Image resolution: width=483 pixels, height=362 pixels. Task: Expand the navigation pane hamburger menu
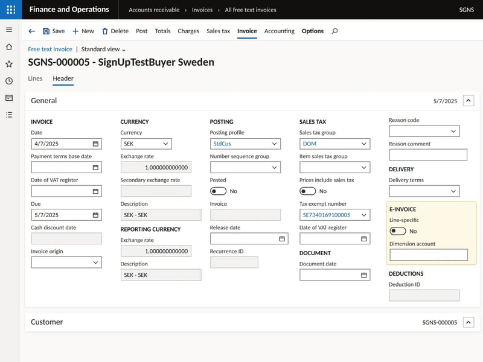(9, 30)
